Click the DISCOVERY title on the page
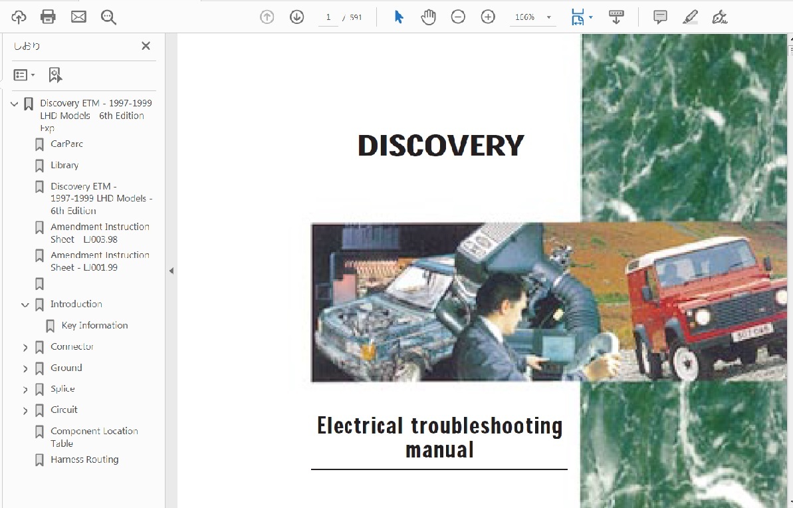The width and height of the screenshot is (793, 508). (x=441, y=146)
